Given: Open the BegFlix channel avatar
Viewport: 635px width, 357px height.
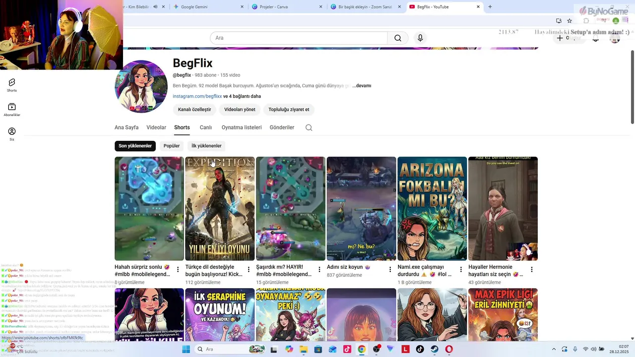Looking at the screenshot, I should (x=141, y=87).
